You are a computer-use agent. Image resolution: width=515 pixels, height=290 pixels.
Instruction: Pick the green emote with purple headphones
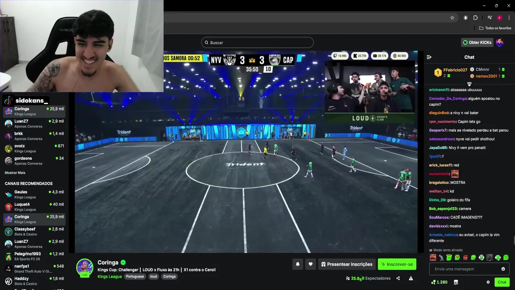click(x=482, y=258)
